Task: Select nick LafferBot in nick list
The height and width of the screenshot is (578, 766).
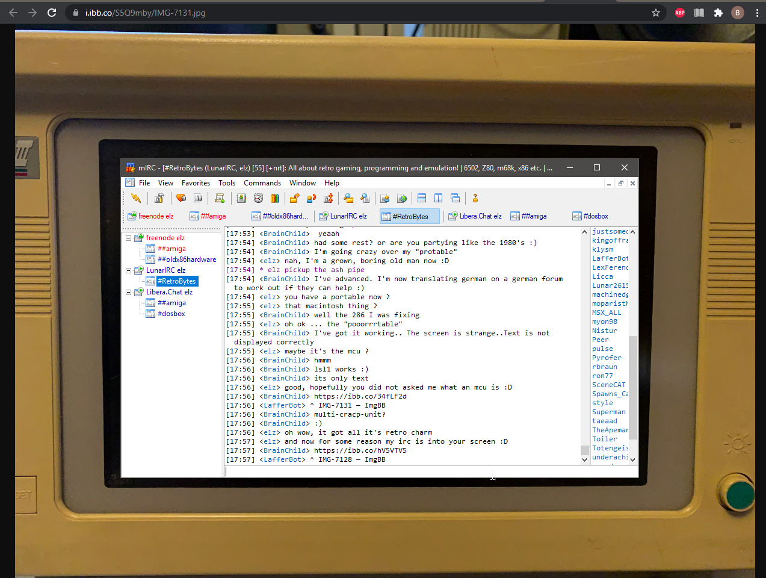Action: click(610, 258)
